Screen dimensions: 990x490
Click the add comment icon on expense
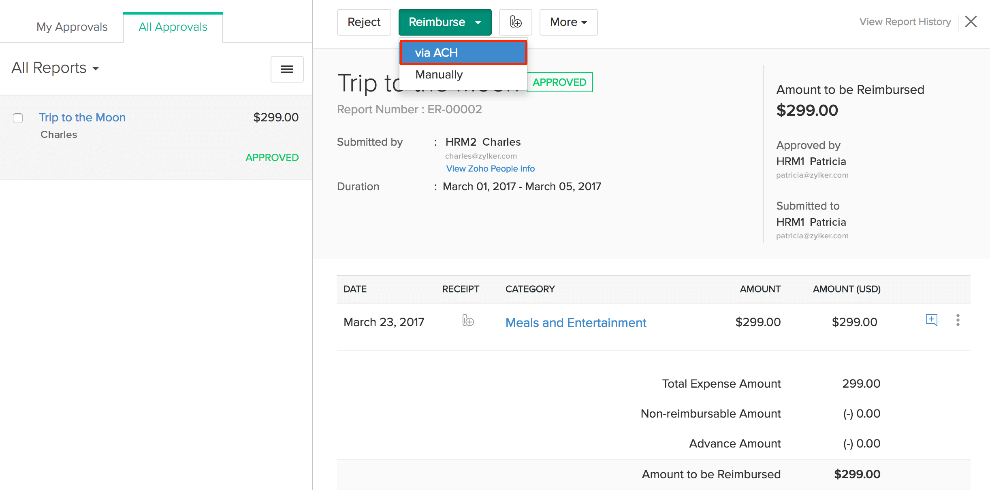(931, 320)
